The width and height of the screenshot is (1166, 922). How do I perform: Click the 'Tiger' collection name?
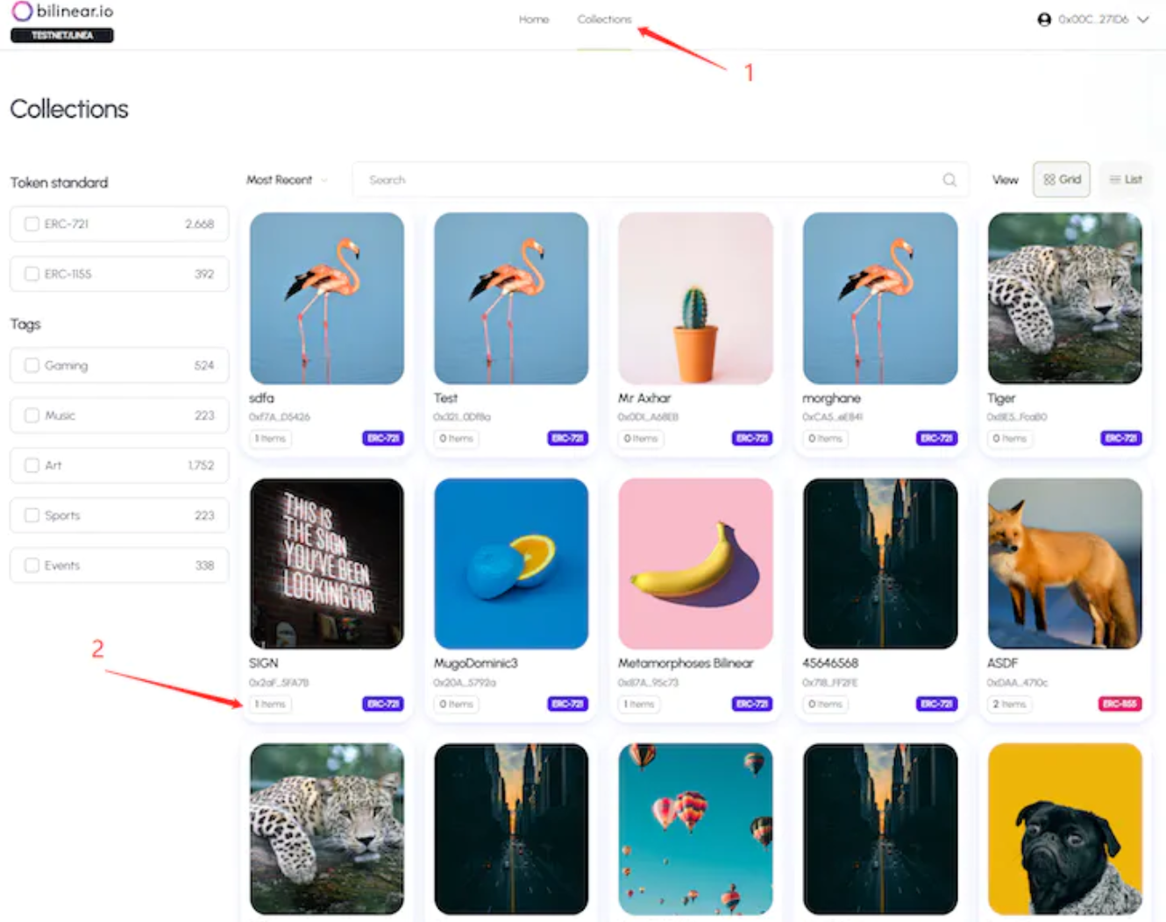1001,398
